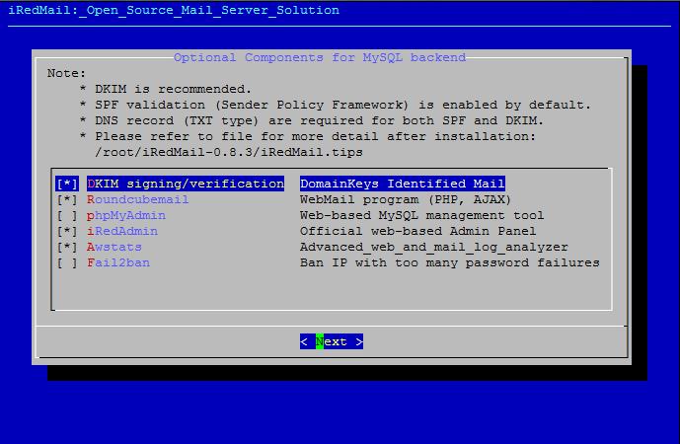Uncheck the DKIM signing/verification checkbox

pyautogui.click(x=67, y=184)
